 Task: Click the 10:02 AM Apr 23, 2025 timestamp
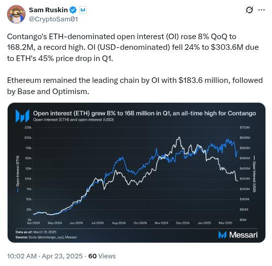[x=45, y=256]
